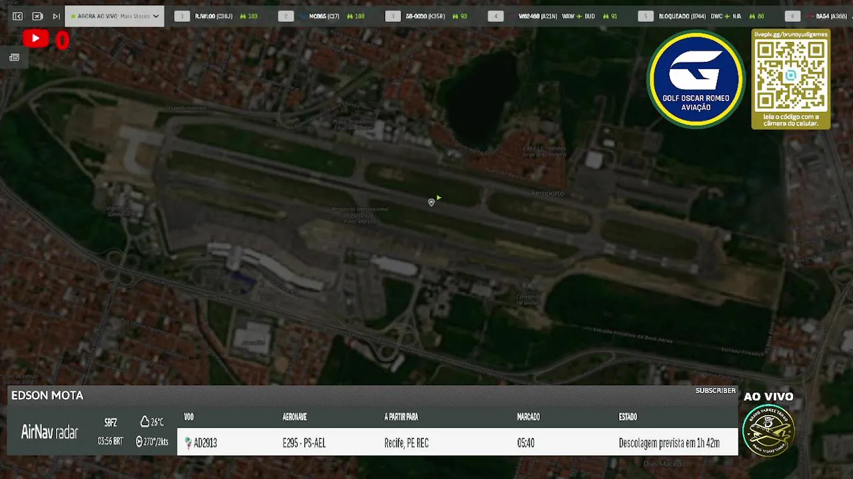Click the E295 - PS-AEL aircraft cell
Screen dimensions: 853x479
tap(304, 443)
